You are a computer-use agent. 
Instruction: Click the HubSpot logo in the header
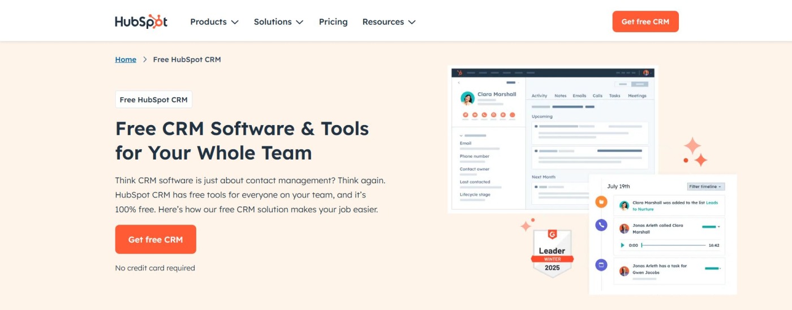point(141,21)
